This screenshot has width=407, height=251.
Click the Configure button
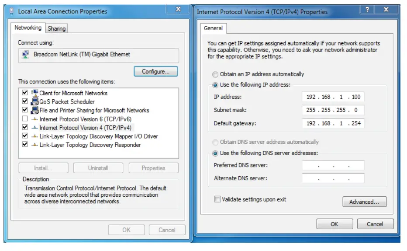[156, 71]
